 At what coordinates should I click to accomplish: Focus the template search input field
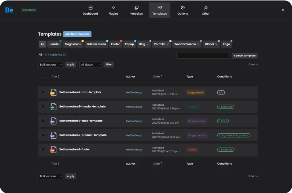203,56
